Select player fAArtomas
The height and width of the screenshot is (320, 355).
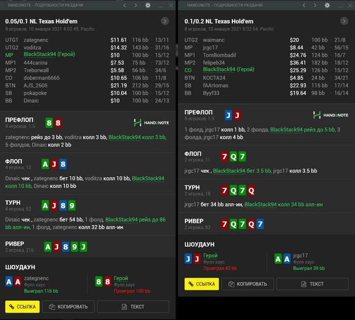pos(216,86)
